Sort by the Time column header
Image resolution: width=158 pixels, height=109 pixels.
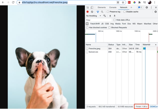138,45
